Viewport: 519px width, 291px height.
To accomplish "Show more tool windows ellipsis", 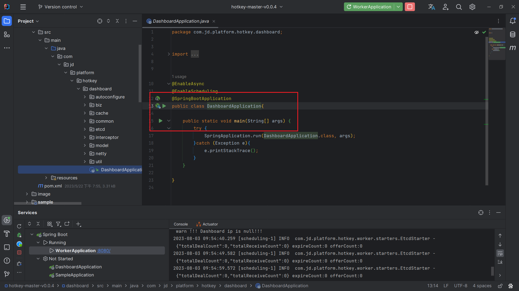I will pos(7,48).
